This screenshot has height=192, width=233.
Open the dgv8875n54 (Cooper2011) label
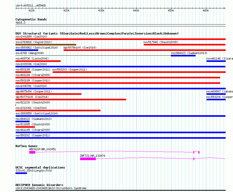(x=34, y=91)
